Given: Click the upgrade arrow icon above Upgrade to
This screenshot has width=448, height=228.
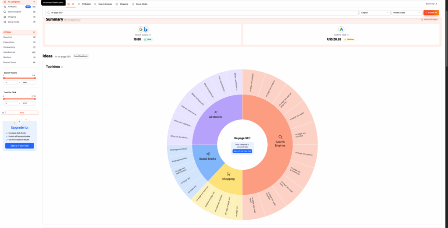Looking at the screenshot, I should pyautogui.click(x=19, y=121).
